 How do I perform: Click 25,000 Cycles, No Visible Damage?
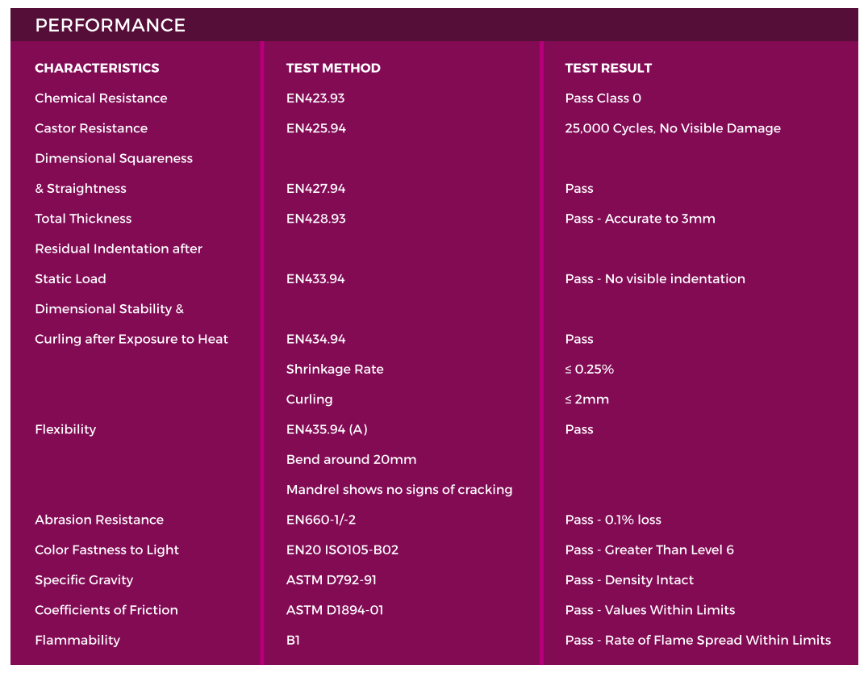coord(673,128)
